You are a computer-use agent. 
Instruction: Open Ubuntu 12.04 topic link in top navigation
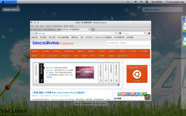pyautogui.click(x=103, y=37)
